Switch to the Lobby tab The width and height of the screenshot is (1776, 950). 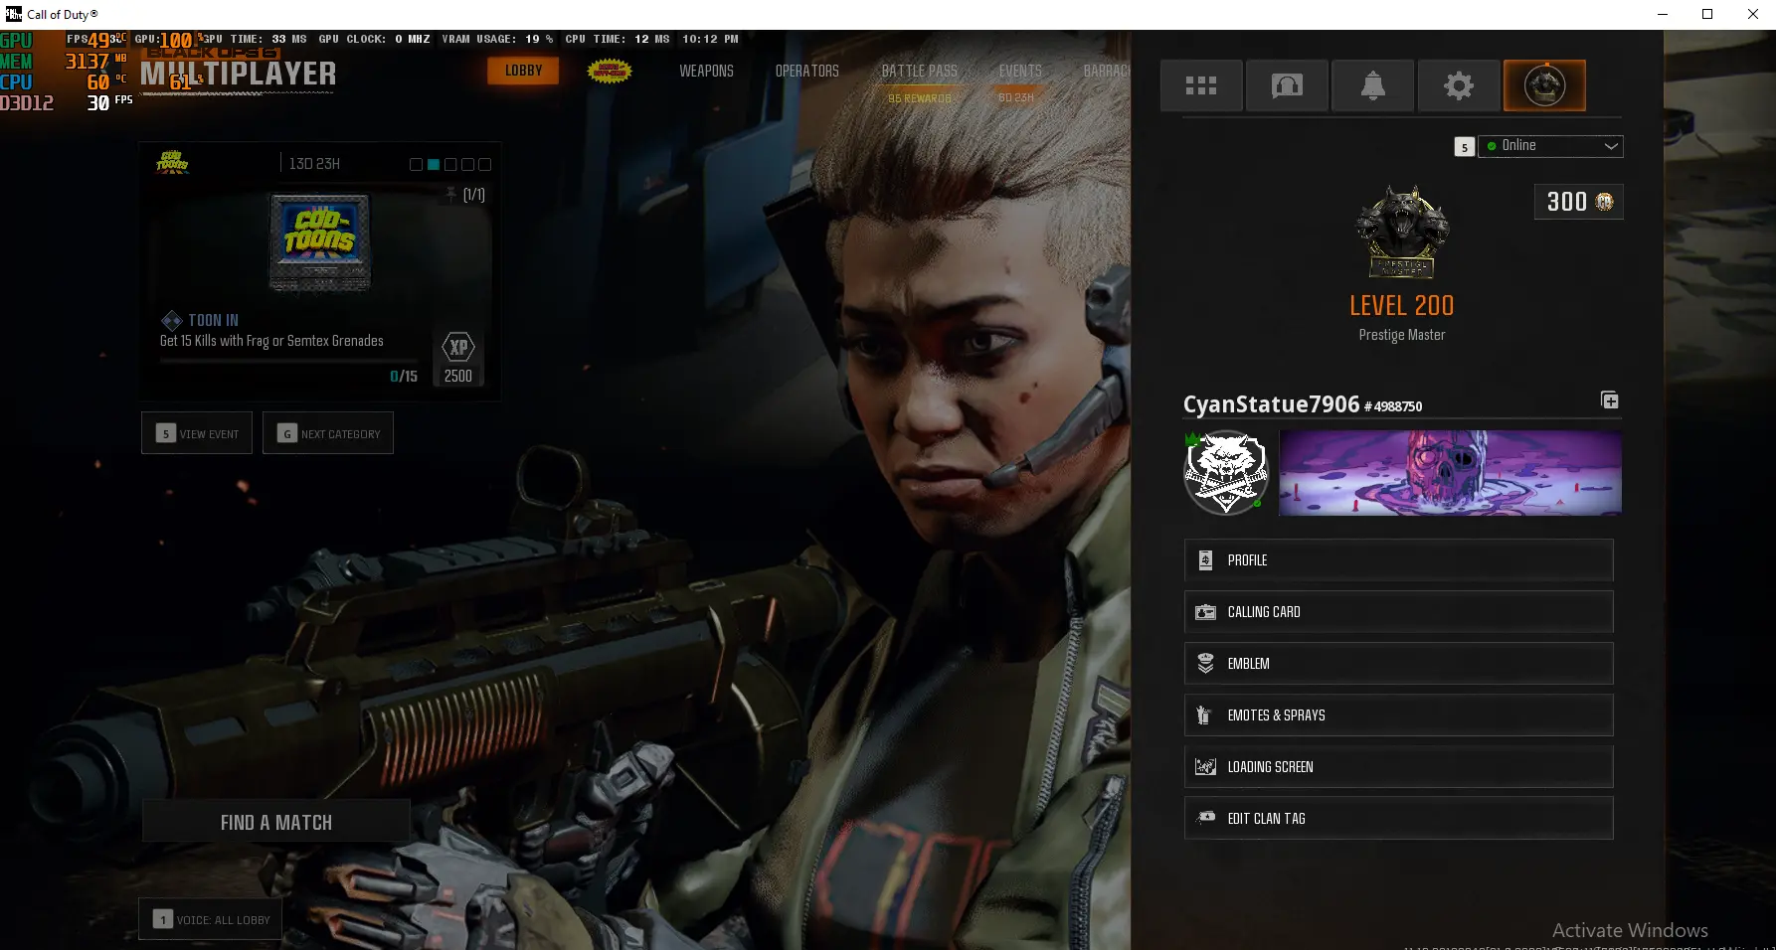[x=523, y=71]
